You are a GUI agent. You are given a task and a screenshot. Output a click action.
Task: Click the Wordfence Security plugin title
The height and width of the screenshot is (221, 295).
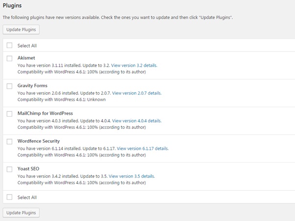[39, 141]
